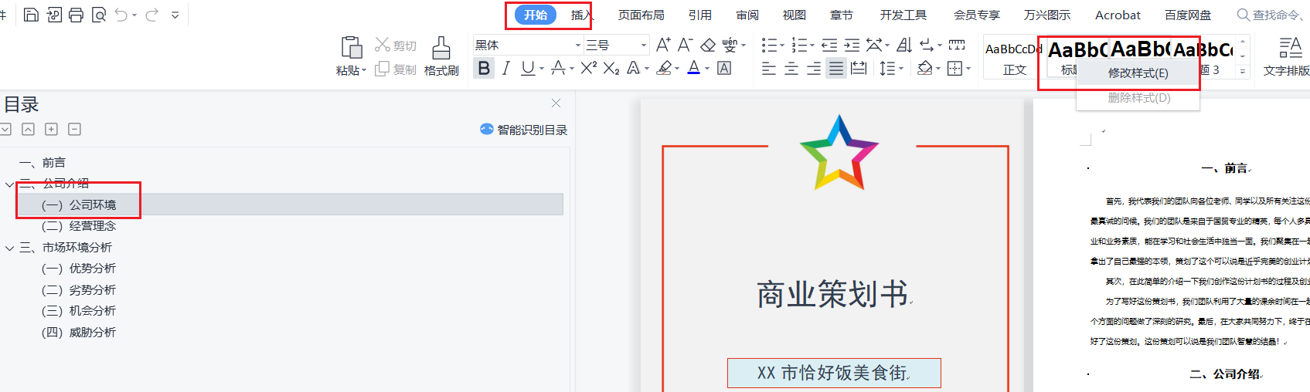Viewport: 1310px width, 392px height.
Task: Click the Print icon
Action: tap(76, 15)
